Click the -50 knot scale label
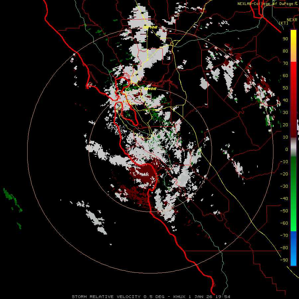The image size is (299, 299). (284, 211)
